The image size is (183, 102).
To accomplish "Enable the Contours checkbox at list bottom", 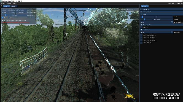I will coord(141,43).
